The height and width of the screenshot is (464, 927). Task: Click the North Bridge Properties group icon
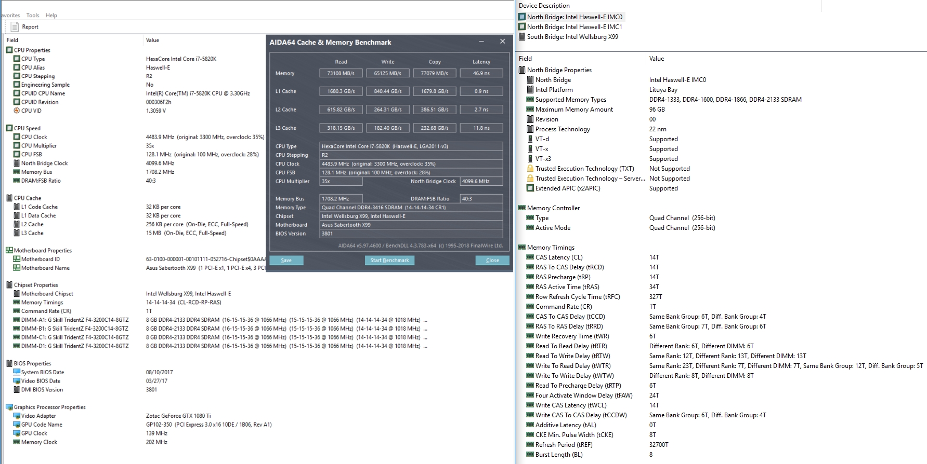coord(522,70)
